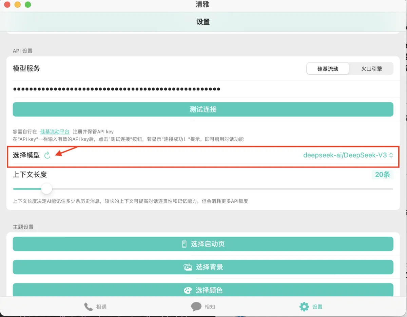The image size is (407, 317).
Task: Click the 20条 context length badge
Action: pos(382,175)
